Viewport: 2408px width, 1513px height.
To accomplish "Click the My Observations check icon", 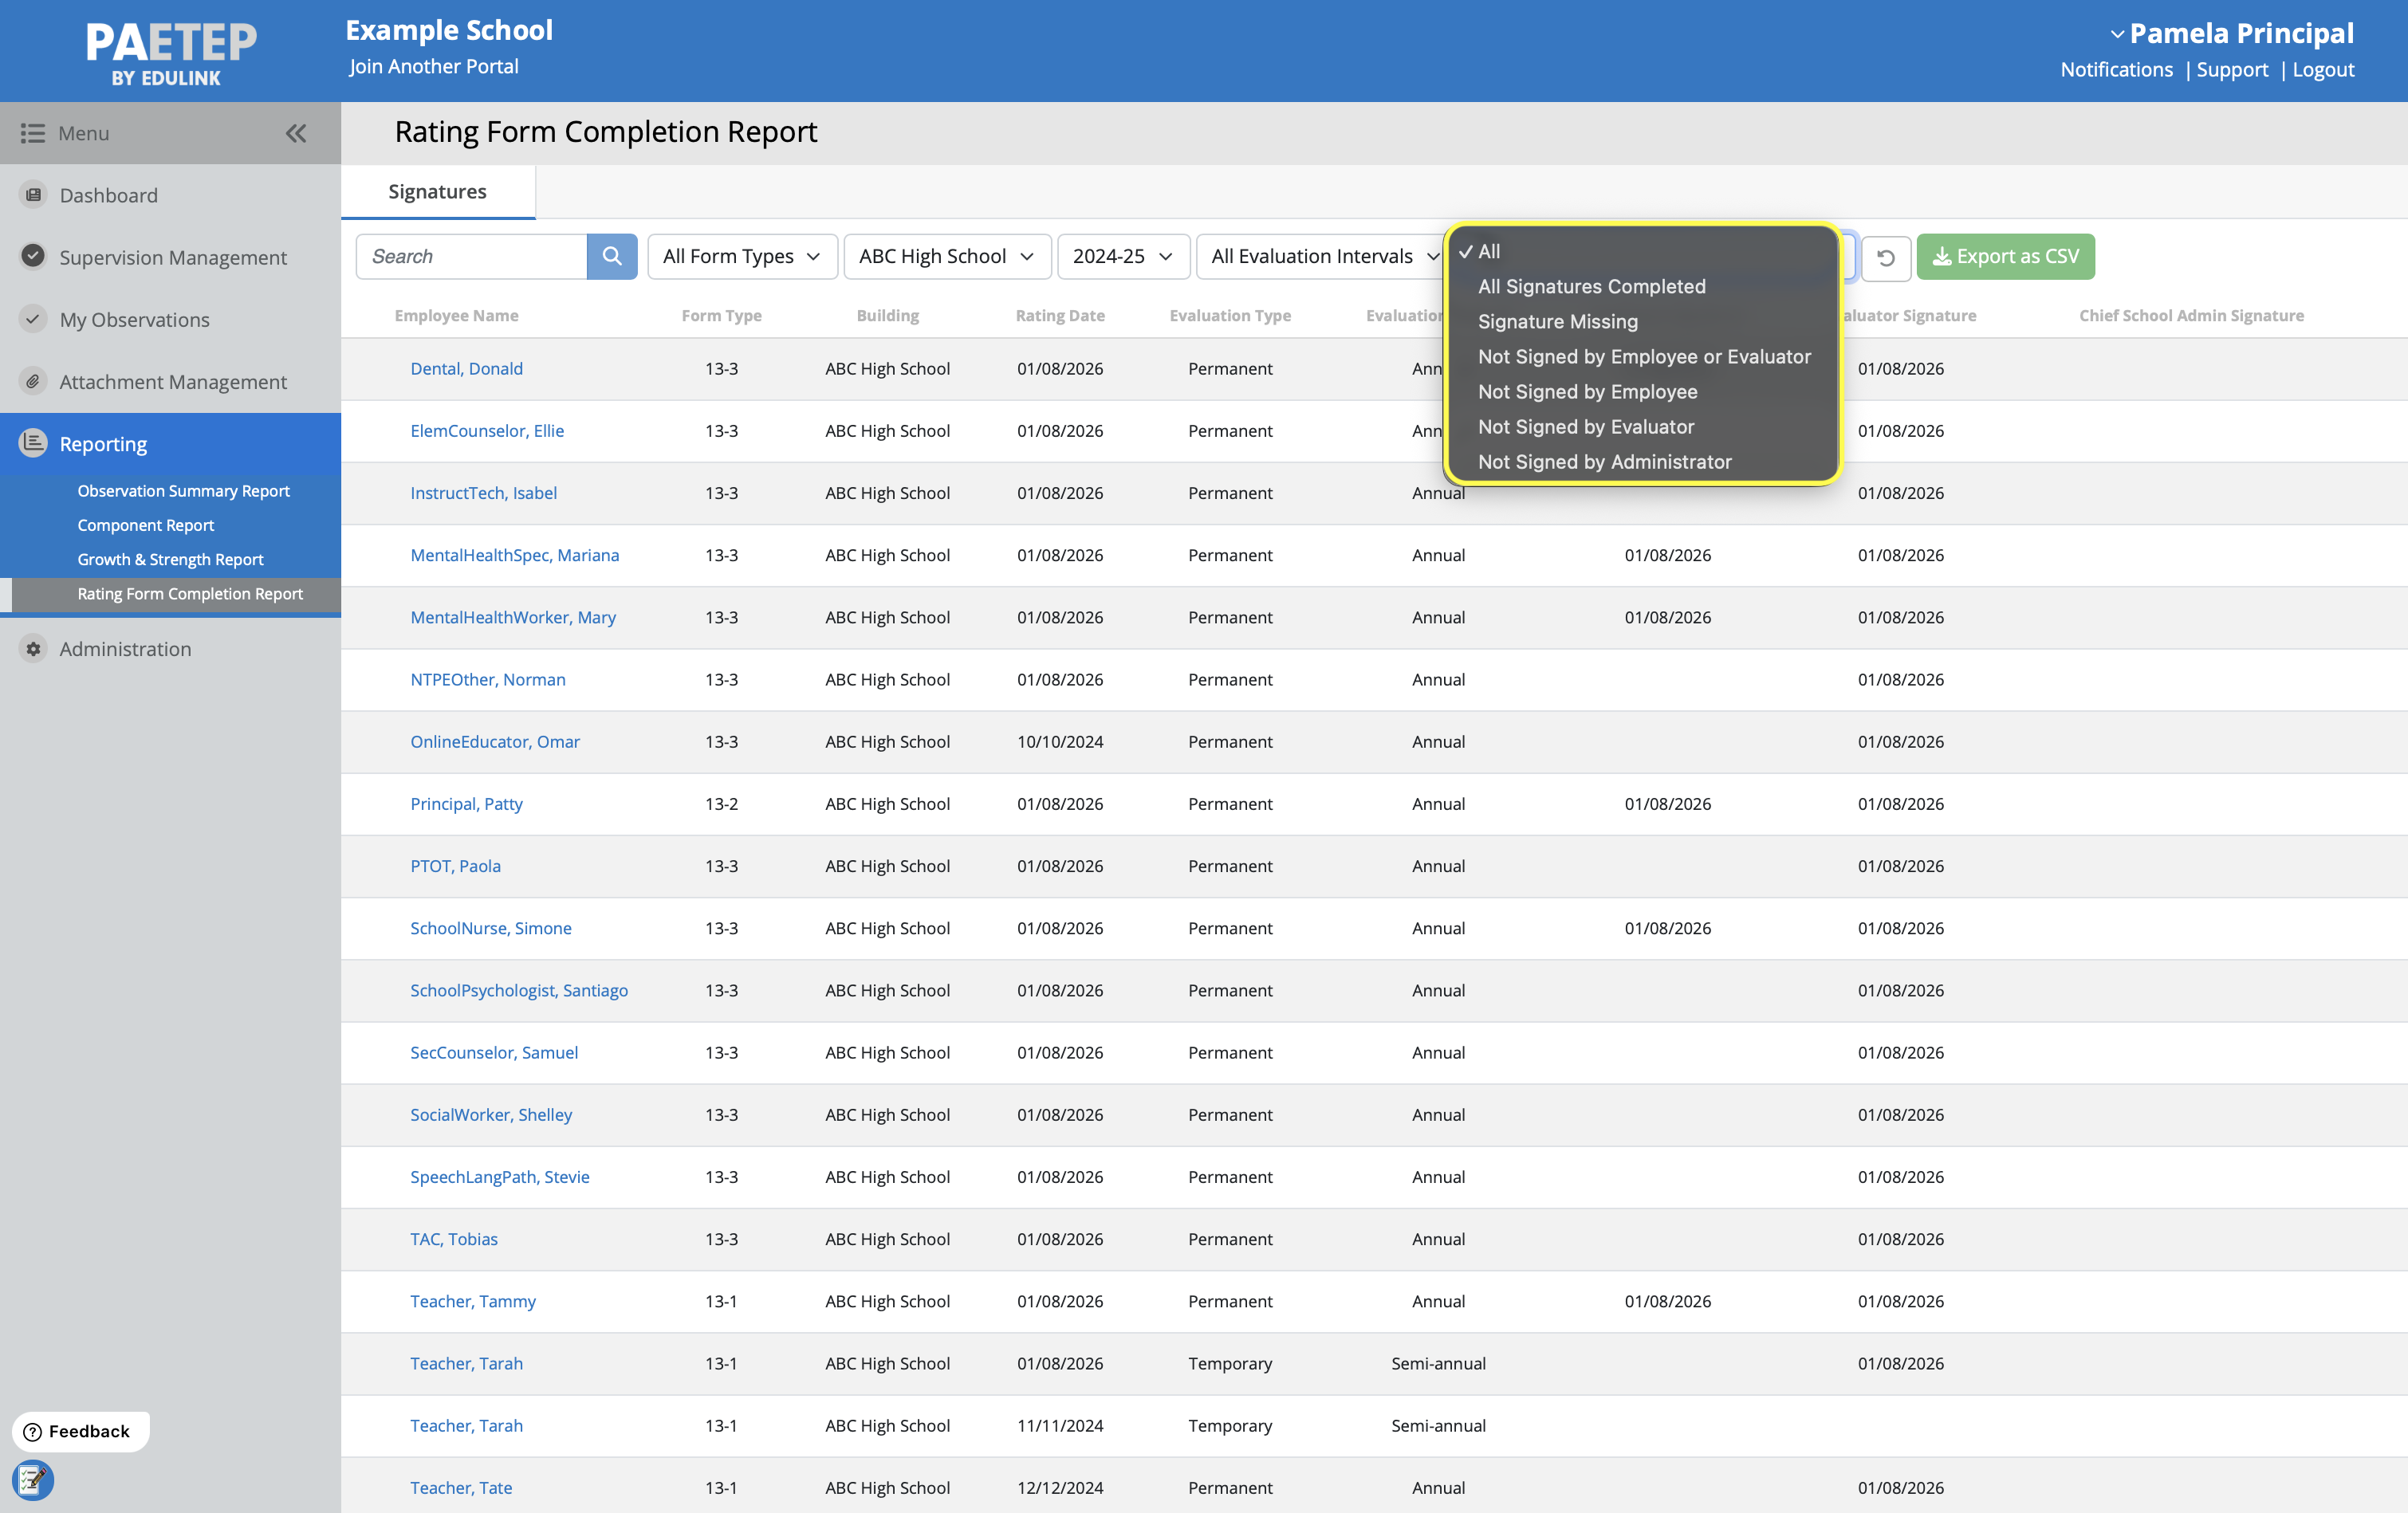I will click(x=33, y=319).
